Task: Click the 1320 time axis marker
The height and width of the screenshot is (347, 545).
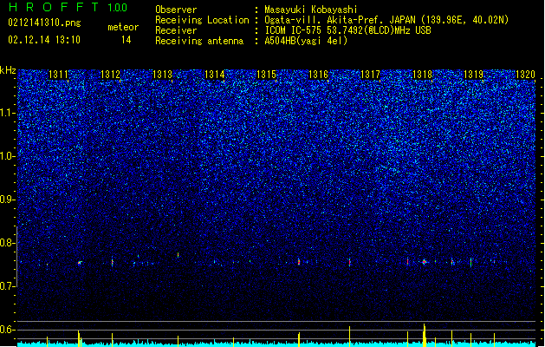Action: point(525,75)
